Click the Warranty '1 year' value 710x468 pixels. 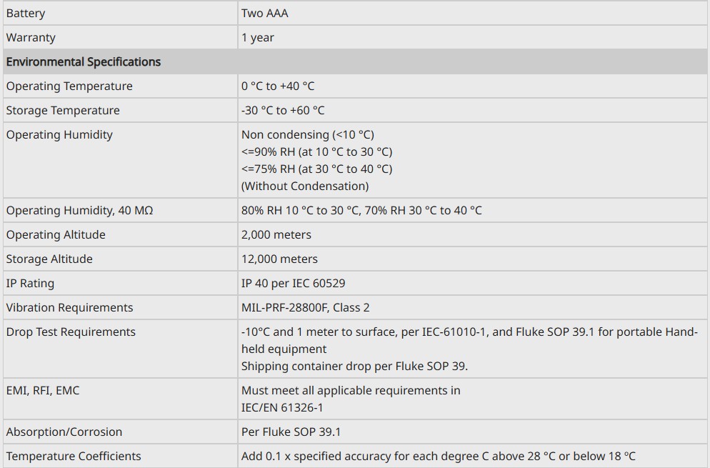click(257, 37)
